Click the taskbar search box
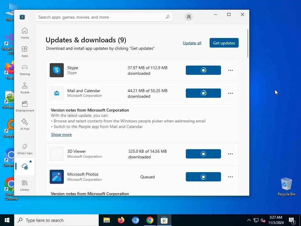 (56, 220)
